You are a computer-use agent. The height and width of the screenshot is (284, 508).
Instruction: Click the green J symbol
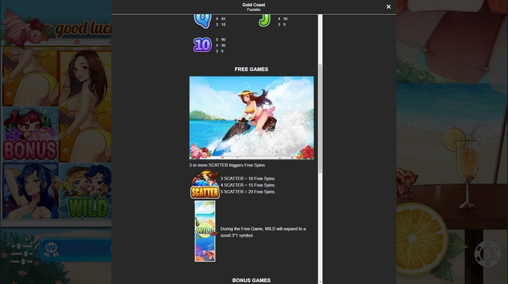(x=264, y=20)
